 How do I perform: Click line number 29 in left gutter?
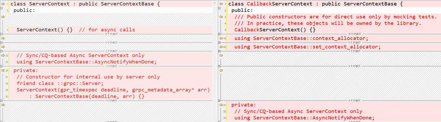[7, 90]
